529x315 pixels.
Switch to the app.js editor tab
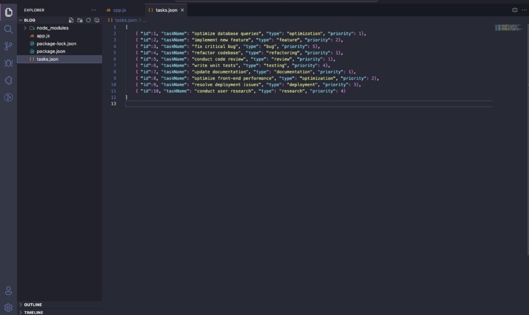coord(119,10)
